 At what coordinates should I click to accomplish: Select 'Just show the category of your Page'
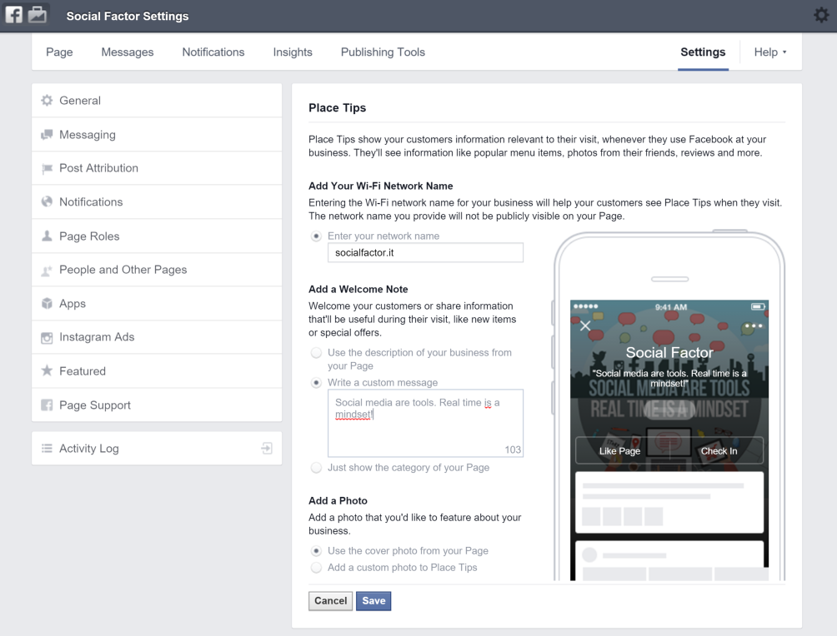tap(316, 468)
